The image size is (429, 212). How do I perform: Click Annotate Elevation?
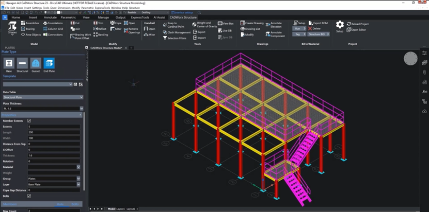point(274,25)
